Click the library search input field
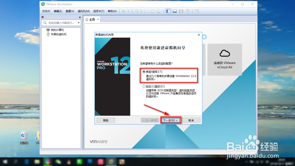The width and height of the screenshot is (295, 166). [x=61, y=23]
